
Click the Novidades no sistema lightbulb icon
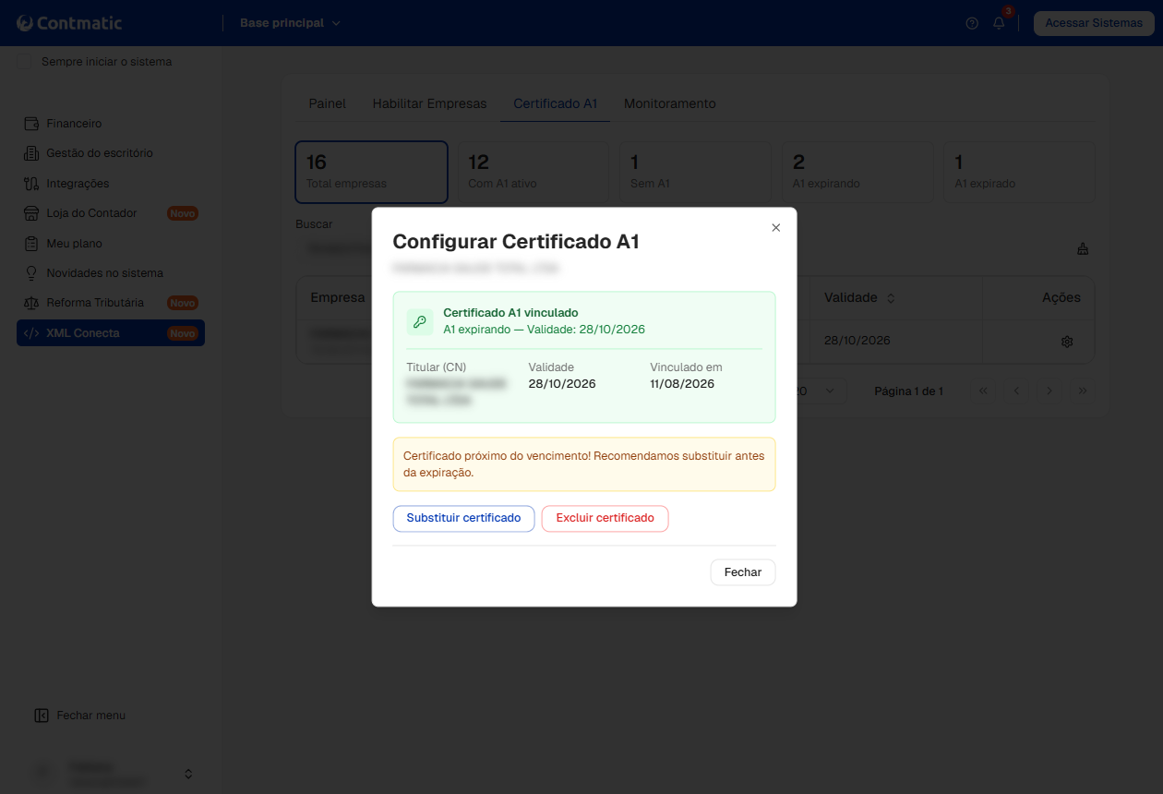tap(30, 273)
